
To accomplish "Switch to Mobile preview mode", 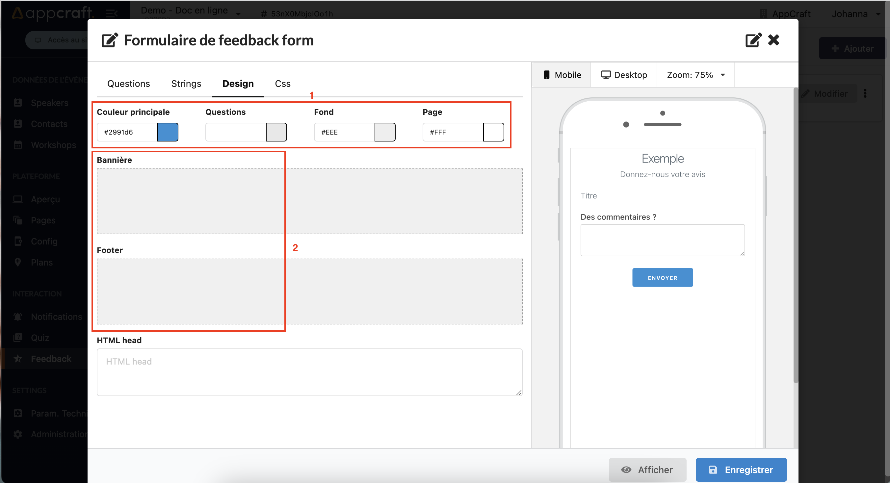I will coord(562,75).
